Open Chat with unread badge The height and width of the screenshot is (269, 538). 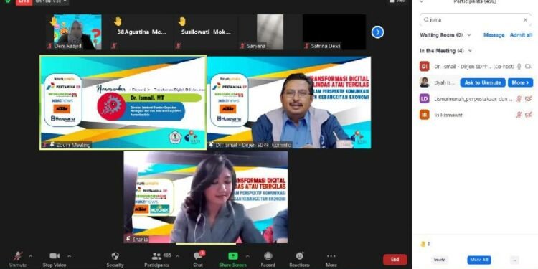click(198, 260)
